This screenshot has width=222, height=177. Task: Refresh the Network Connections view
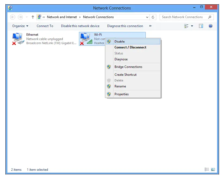[x=153, y=17]
